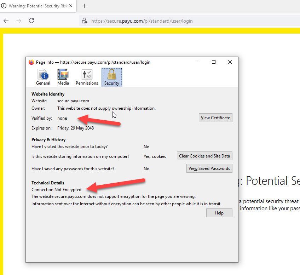The height and width of the screenshot is (275, 300).
Task: Click the browser Forward arrow
Action: click(19, 21)
